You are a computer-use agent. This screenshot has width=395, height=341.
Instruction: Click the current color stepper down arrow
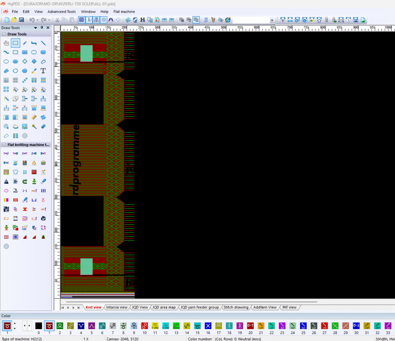(15, 328)
